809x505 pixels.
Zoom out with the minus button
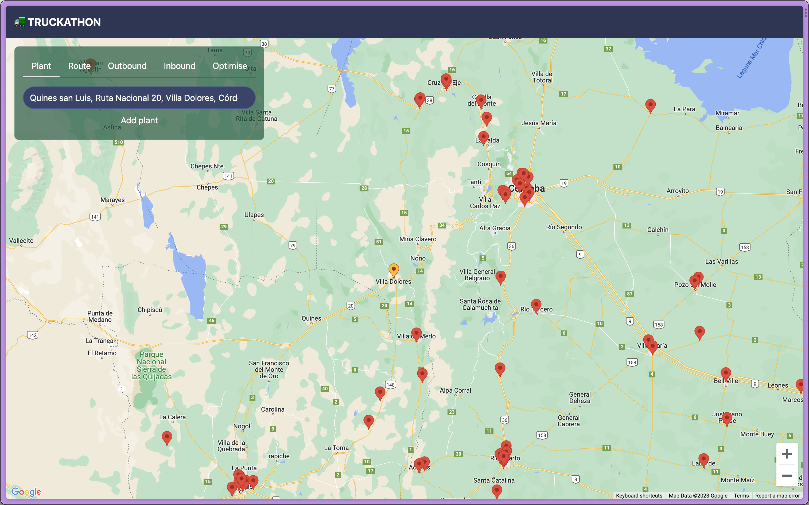click(x=787, y=475)
